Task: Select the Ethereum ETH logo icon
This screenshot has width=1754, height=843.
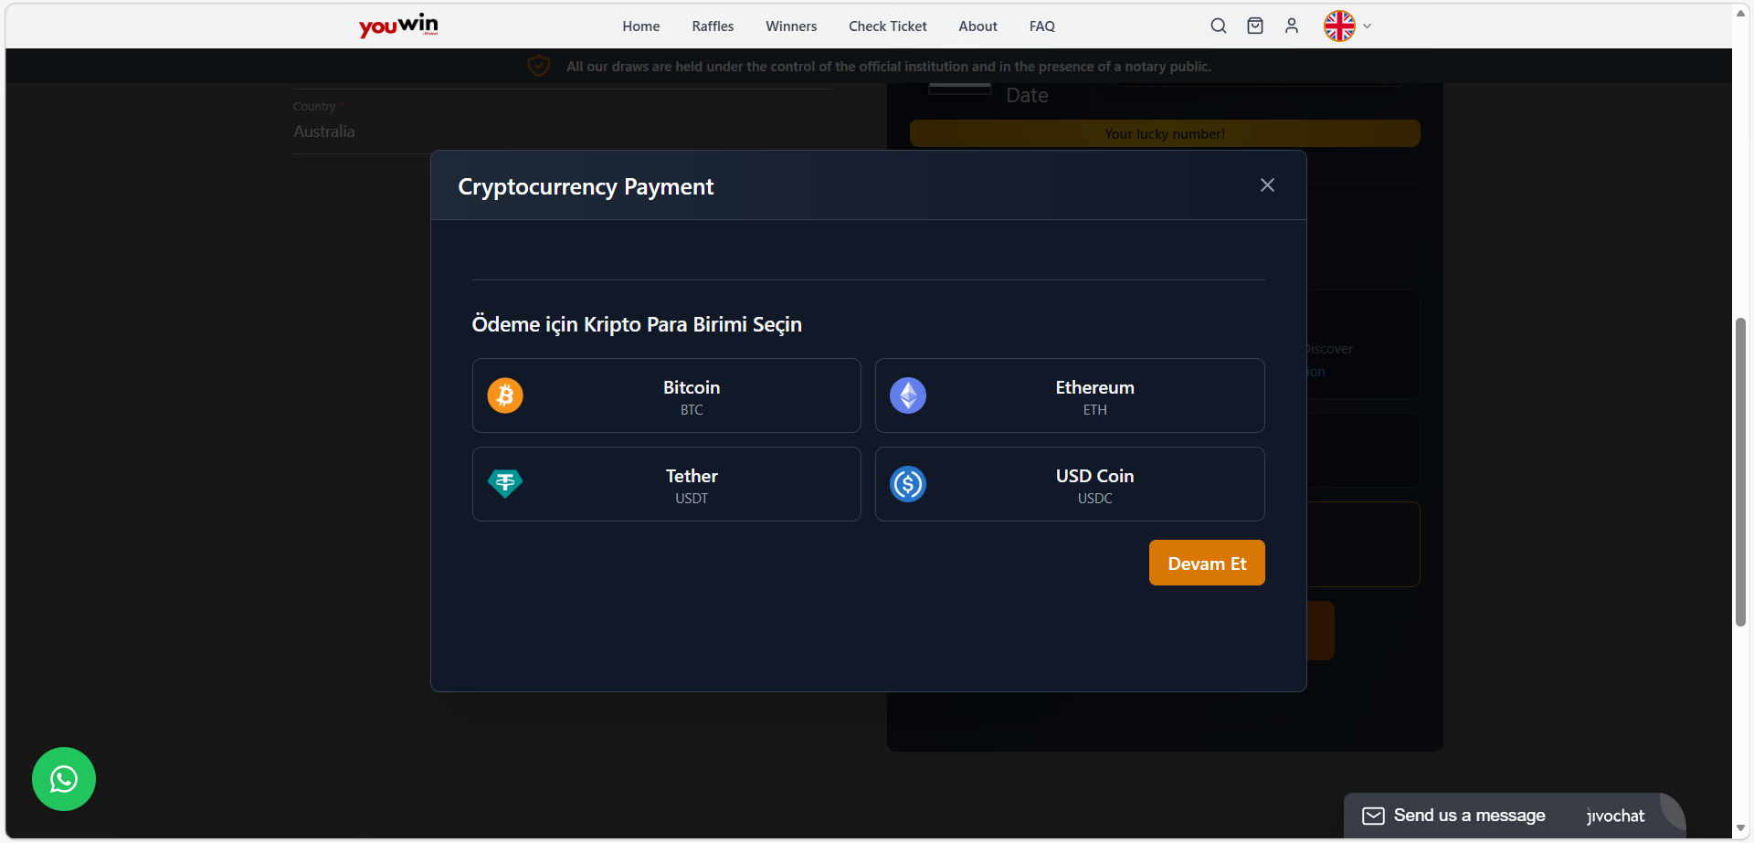Action: pos(908,395)
